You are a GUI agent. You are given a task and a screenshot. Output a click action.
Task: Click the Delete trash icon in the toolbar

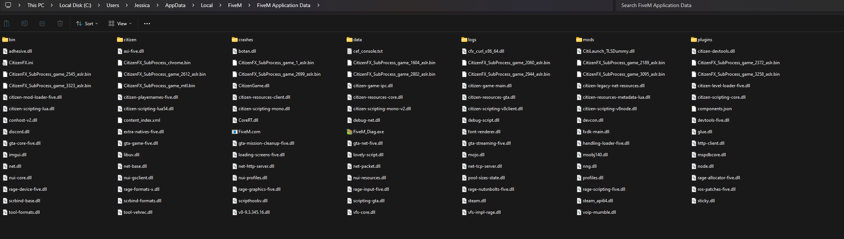[x=60, y=23]
